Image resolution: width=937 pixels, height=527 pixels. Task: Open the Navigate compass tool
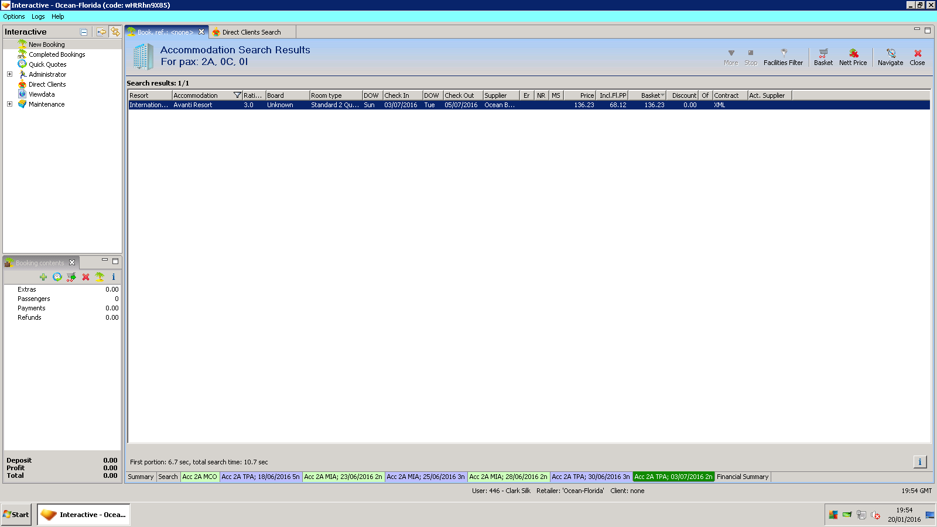pos(890,57)
